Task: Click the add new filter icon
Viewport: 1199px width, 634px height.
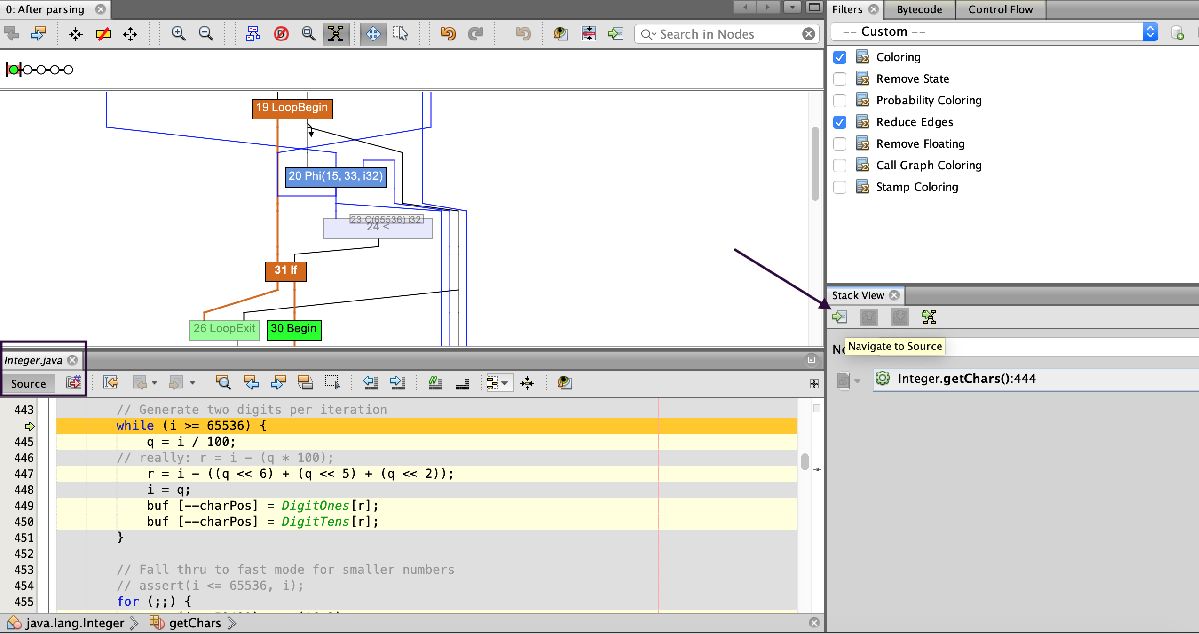Action: (x=1177, y=33)
